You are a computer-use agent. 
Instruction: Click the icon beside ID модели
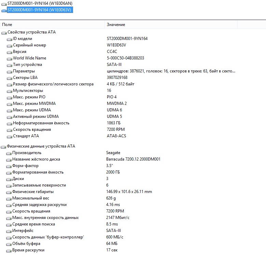[x=10, y=39]
